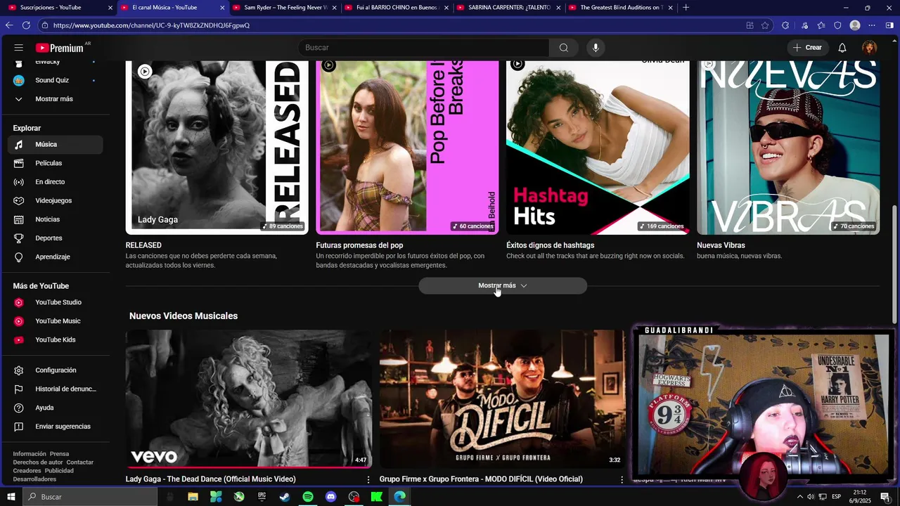
Task: Click the Éxitos dignos de hashtags title
Action: coord(551,245)
